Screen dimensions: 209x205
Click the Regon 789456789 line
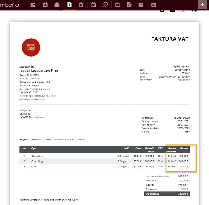coord(29,75)
